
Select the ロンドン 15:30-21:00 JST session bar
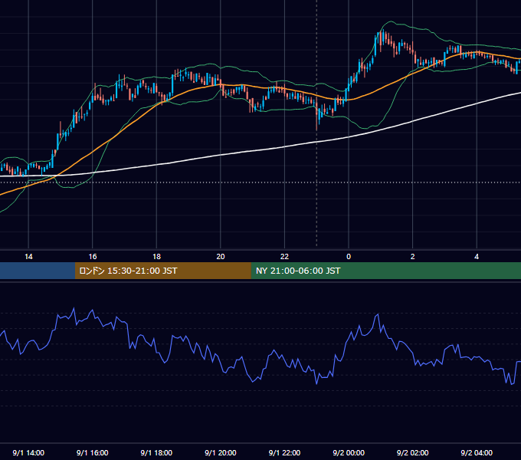tap(162, 271)
